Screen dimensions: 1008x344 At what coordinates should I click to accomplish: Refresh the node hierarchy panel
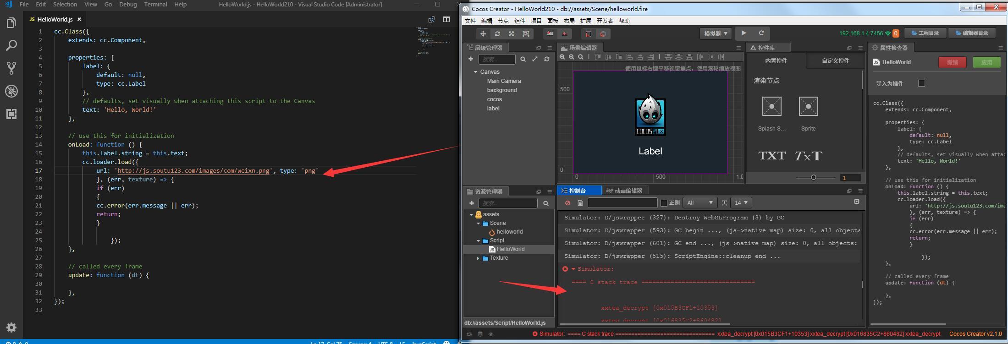[547, 59]
